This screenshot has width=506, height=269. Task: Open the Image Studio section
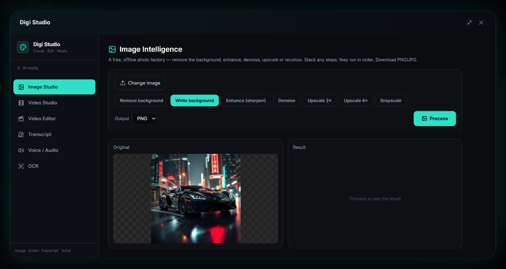tap(54, 87)
